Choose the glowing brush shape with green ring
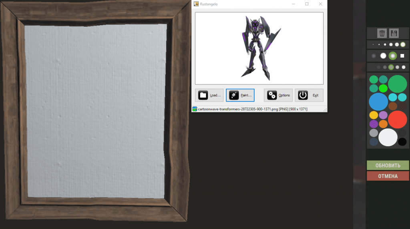 (x=393, y=56)
